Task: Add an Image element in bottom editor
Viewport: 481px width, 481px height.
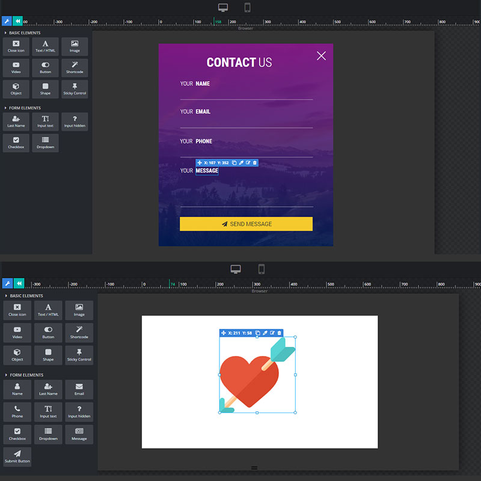Action: [79, 310]
